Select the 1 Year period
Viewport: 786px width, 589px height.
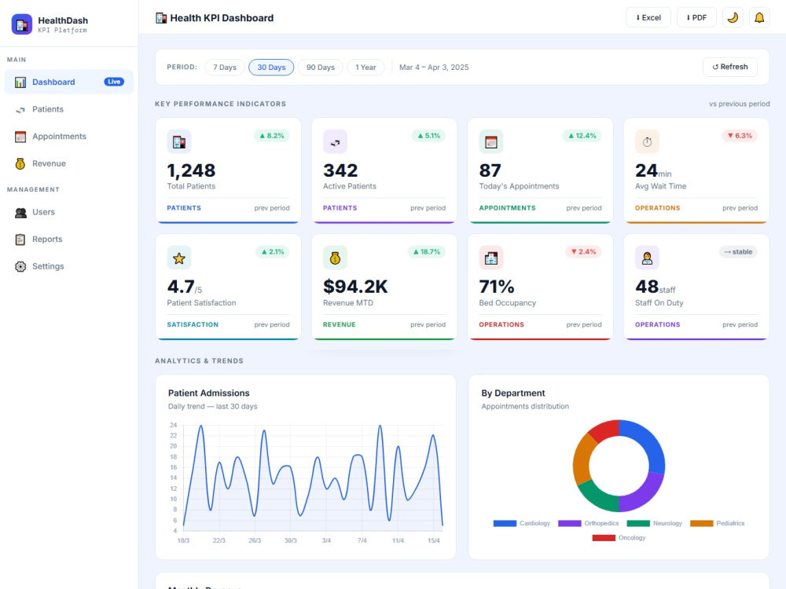click(x=365, y=67)
